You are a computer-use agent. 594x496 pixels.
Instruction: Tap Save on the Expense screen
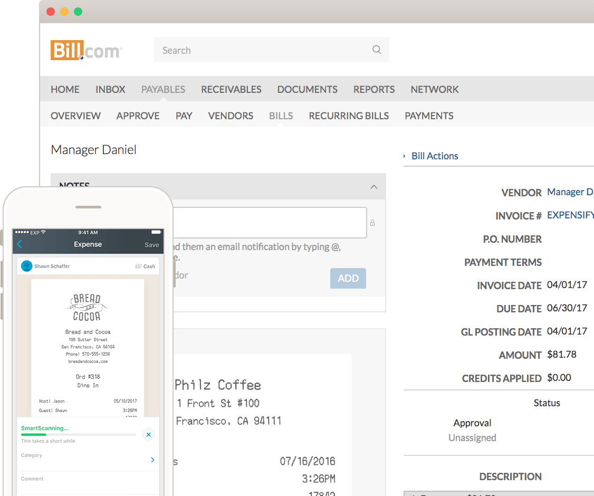[152, 244]
